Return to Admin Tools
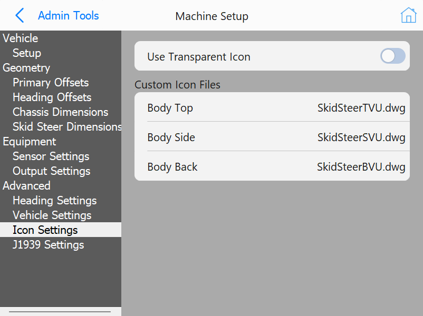 click(x=68, y=16)
